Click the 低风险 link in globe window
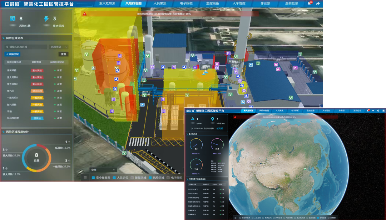 pyautogui.click(x=219, y=128)
